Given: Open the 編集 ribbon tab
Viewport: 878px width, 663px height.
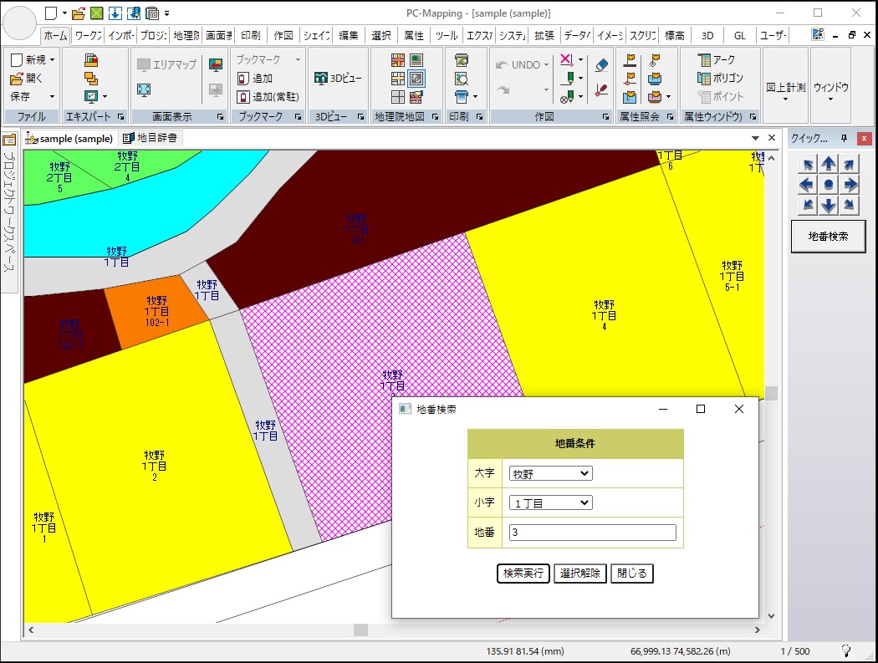Looking at the screenshot, I should click(x=349, y=35).
